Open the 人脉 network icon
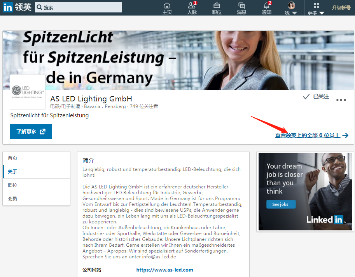Viewport: 355px width, 277px height. [192, 9]
